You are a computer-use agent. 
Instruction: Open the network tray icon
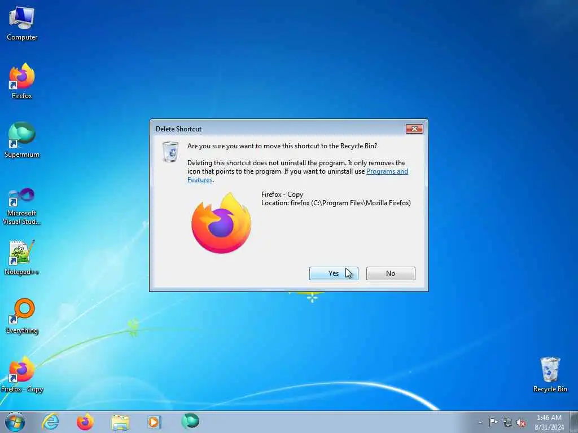tap(507, 422)
